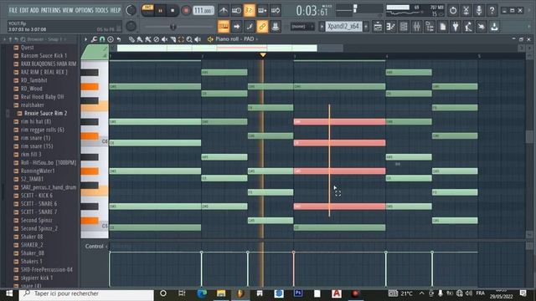Screen dimensions: 536x301
Task: Click the microphone recording icon
Action: pyautogui.click(x=479, y=11)
